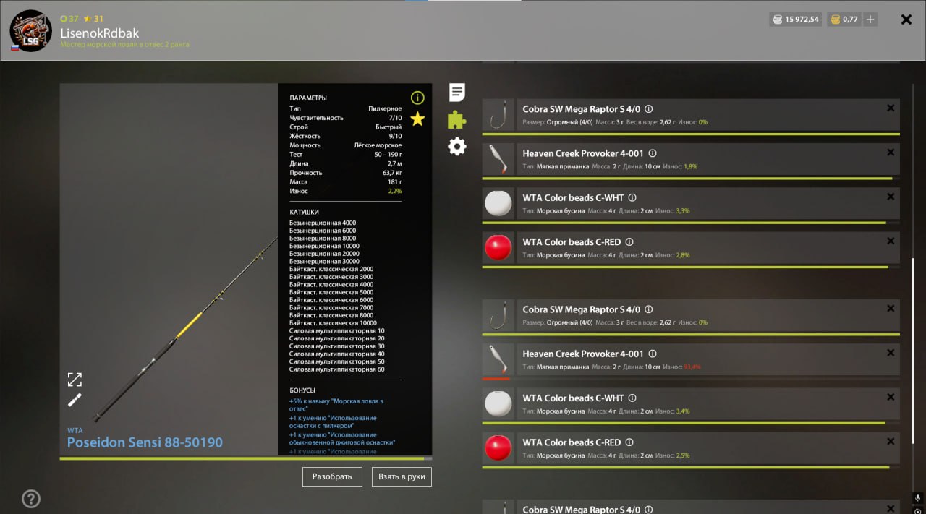
Task: Open the notes page tab icon
Action: click(x=456, y=93)
